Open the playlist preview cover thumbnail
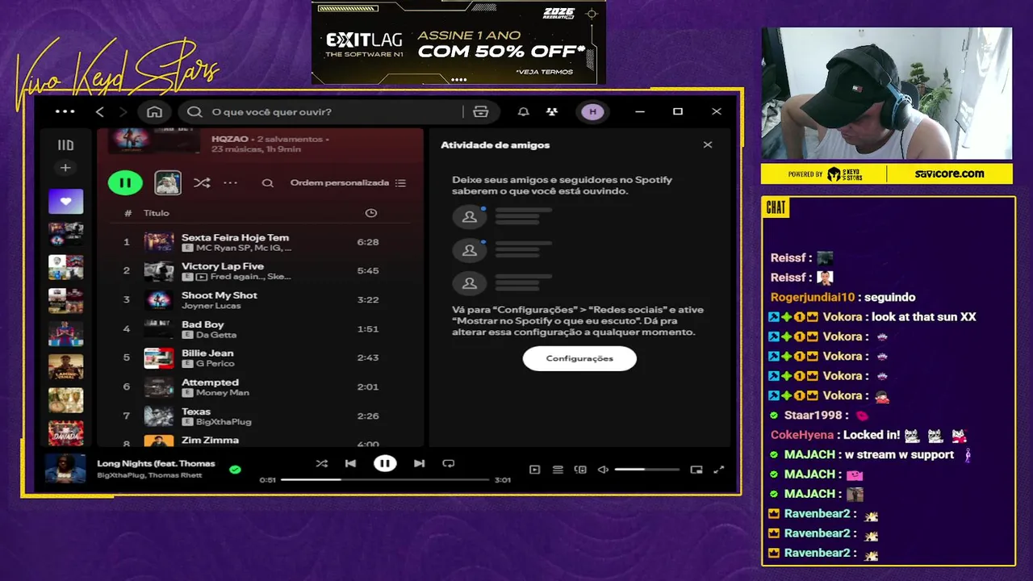1033x581 pixels. pyautogui.click(x=168, y=183)
